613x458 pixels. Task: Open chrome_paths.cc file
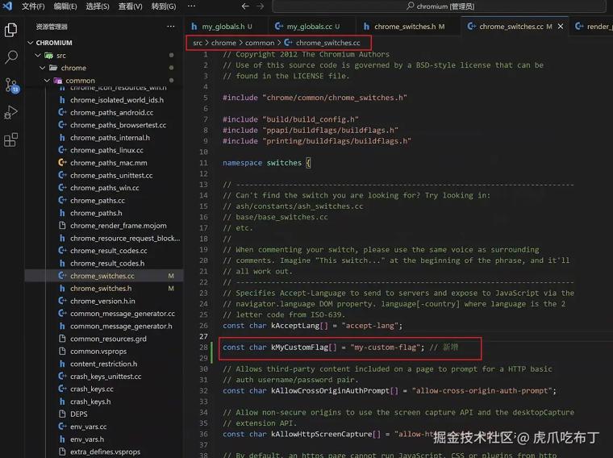point(98,201)
